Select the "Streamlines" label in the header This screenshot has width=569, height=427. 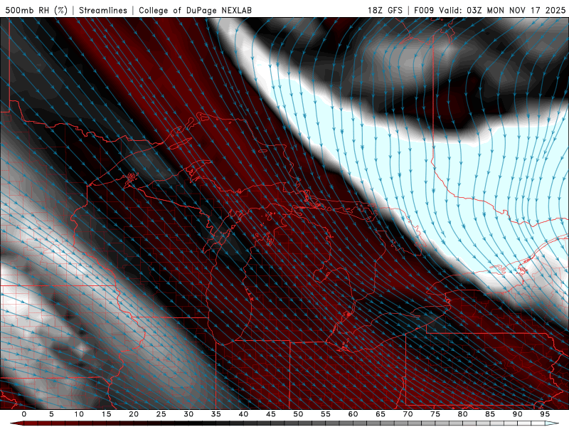[103, 10]
